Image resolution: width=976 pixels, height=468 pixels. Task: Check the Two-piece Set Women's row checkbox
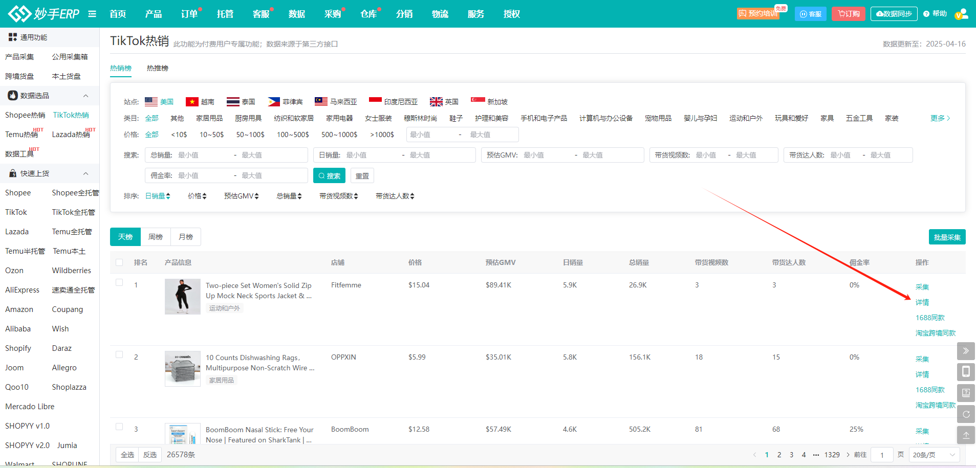point(119,282)
